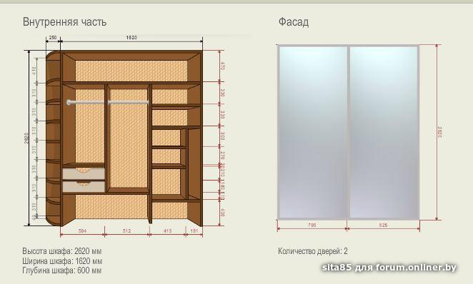
Task: Click the 250 corner width dimension
Action: 53,38
